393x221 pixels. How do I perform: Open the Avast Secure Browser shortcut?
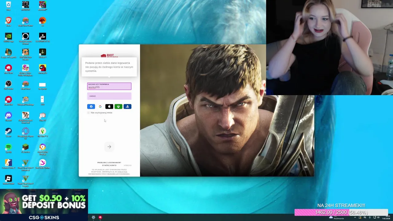(x=42, y=149)
